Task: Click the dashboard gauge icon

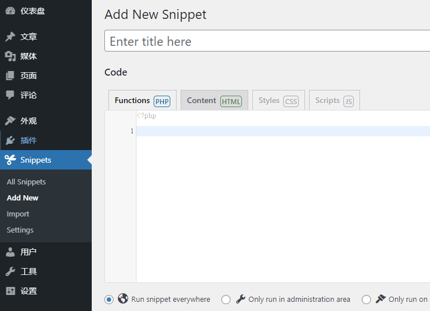Action: coord(10,11)
